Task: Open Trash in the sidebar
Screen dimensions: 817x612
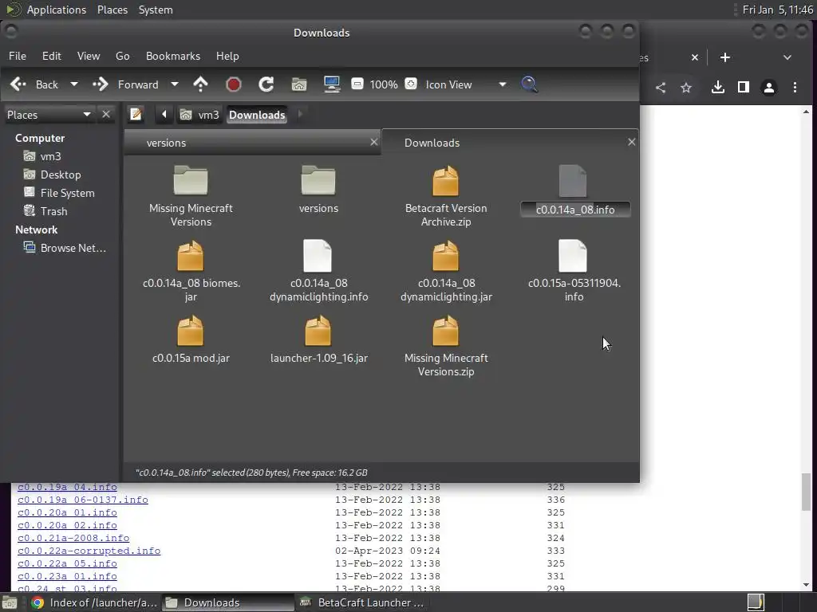Action: (x=45, y=210)
